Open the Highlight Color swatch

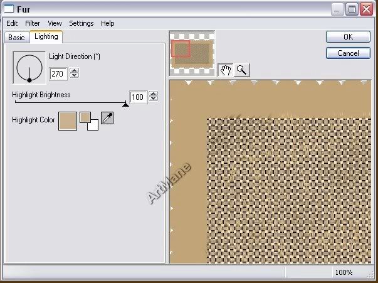(68, 121)
